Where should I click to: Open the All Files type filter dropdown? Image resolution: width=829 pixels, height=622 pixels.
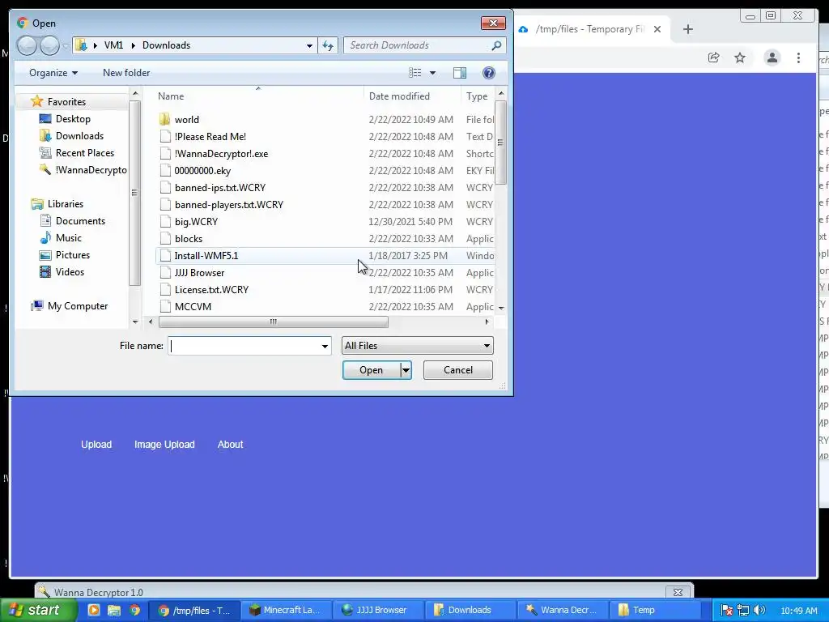(417, 346)
